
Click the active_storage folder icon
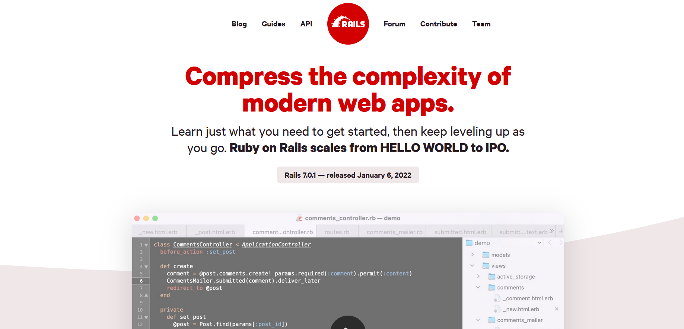click(x=491, y=277)
